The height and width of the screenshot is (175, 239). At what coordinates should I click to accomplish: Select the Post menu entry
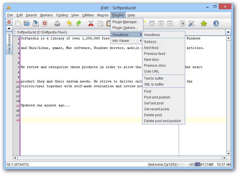click(163, 91)
